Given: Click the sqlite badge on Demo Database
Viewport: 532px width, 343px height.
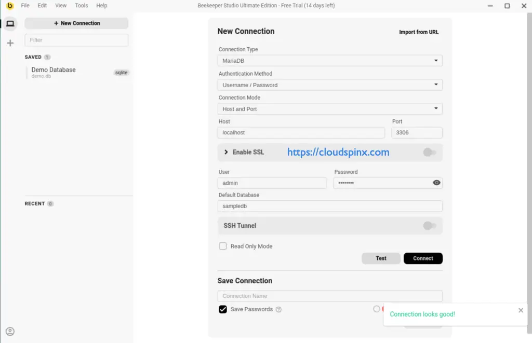Looking at the screenshot, I should pos(121,73).
